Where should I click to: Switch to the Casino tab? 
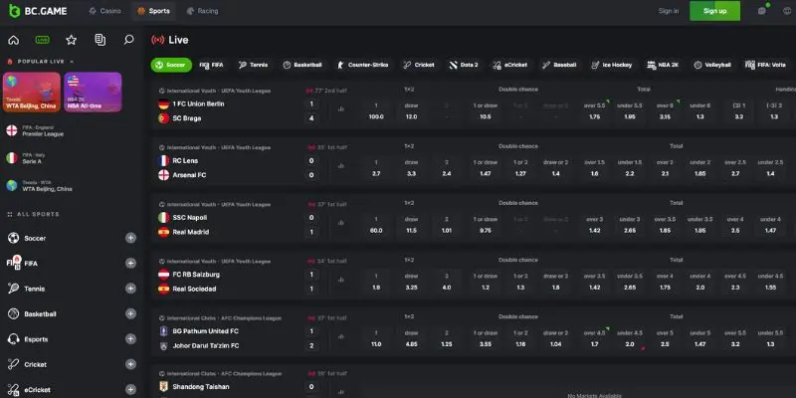click(x=104, y=11)
